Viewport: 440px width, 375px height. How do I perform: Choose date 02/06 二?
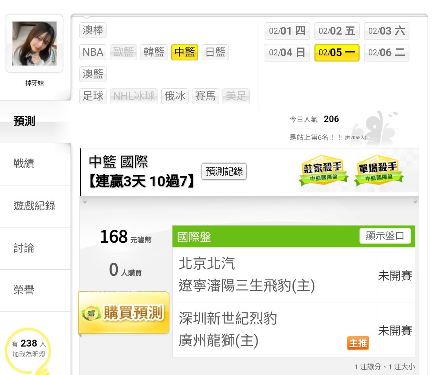[x=386, y=52]
